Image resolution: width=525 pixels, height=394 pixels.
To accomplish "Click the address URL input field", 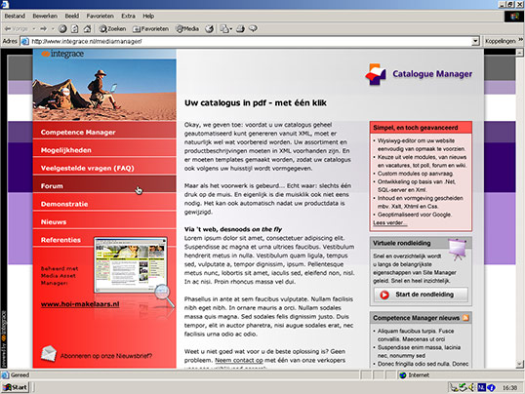I will (x=251, y=41).
